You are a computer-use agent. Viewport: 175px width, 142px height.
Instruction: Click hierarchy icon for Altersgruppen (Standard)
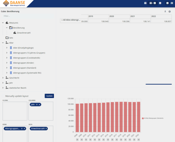point(11,68)
